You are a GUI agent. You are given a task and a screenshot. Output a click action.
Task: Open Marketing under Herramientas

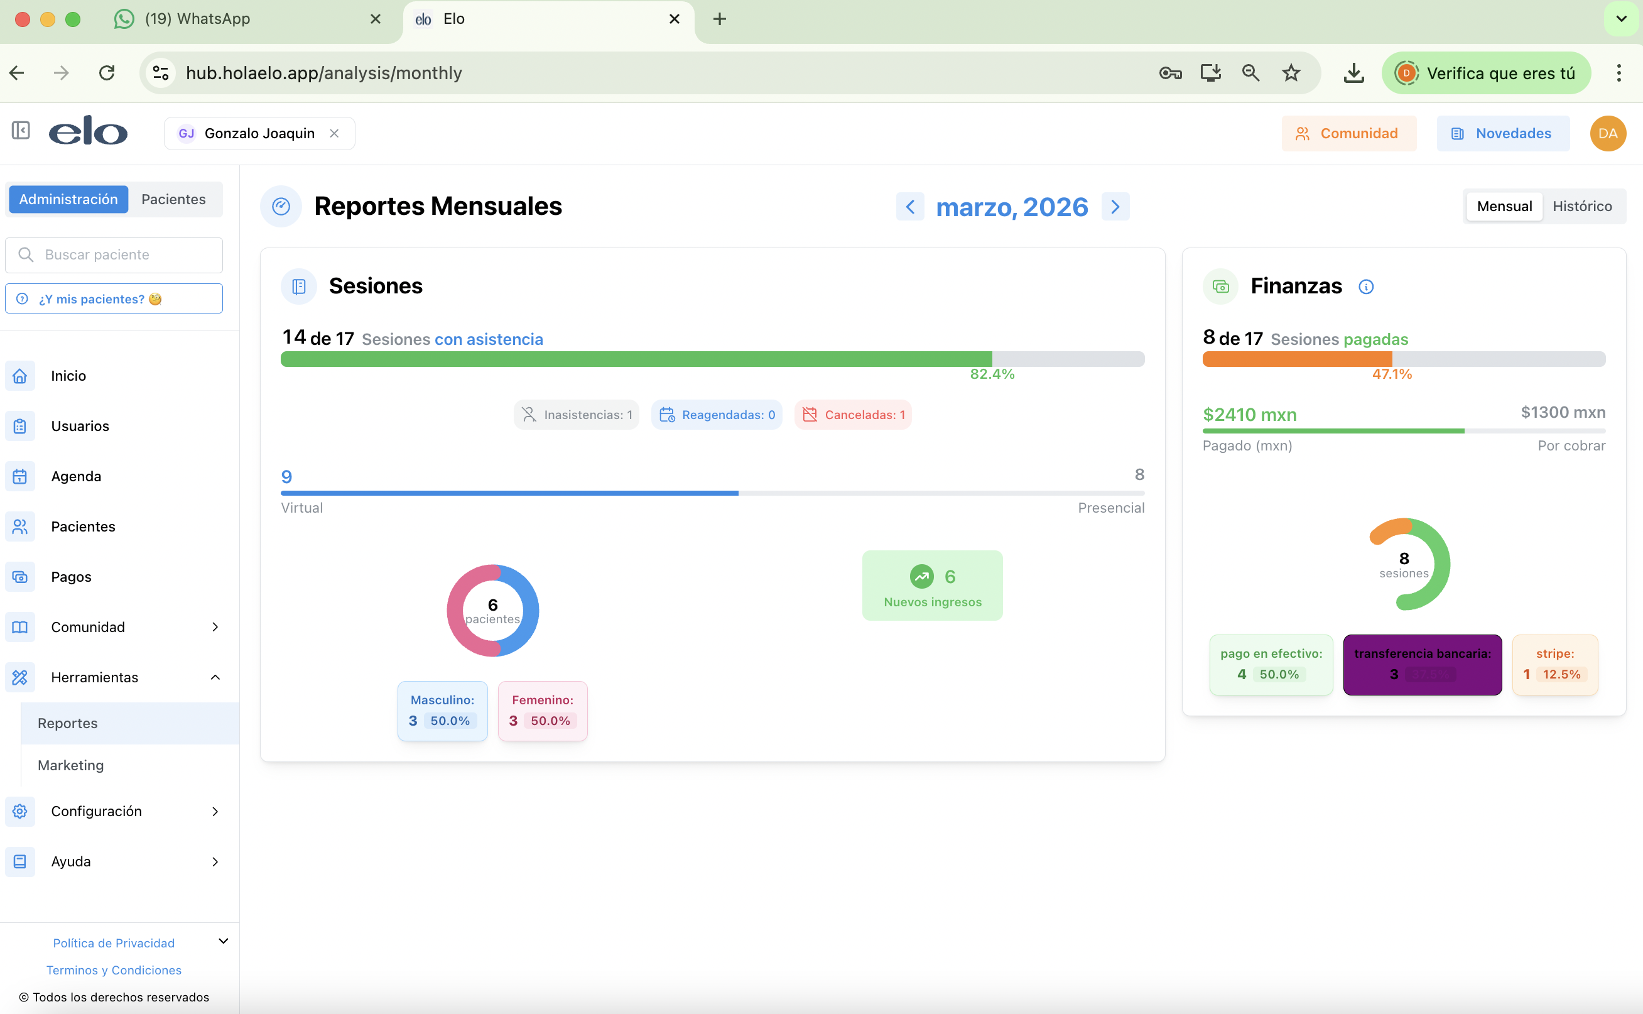[x=70, y=765]
